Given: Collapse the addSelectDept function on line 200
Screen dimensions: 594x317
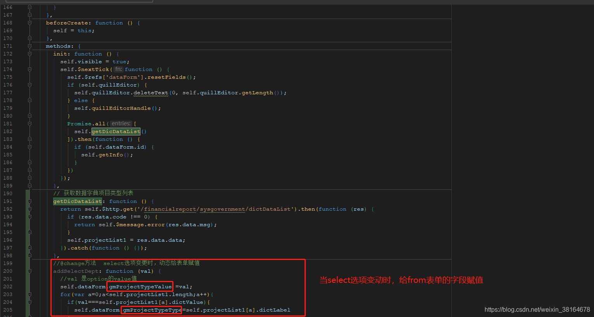Looking at the screenshot, I should coord(29,271).
